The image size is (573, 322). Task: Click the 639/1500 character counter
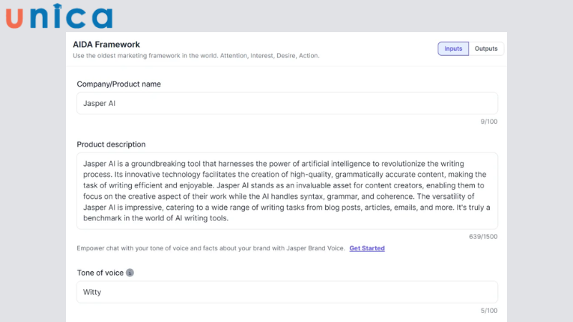tap(484, 236)
